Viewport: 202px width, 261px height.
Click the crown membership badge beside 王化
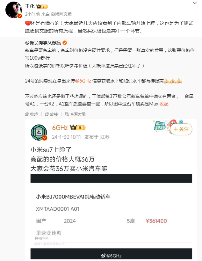click(x=42, y=6)
